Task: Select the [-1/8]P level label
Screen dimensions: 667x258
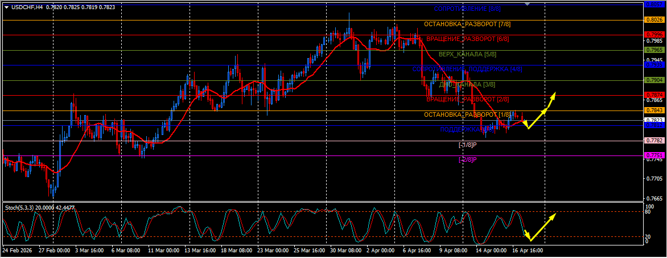Action: (x=467, y=145)
